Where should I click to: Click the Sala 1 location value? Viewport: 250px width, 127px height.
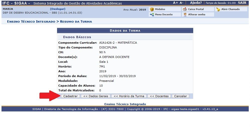pyautogui.click(x=104, y=62)
